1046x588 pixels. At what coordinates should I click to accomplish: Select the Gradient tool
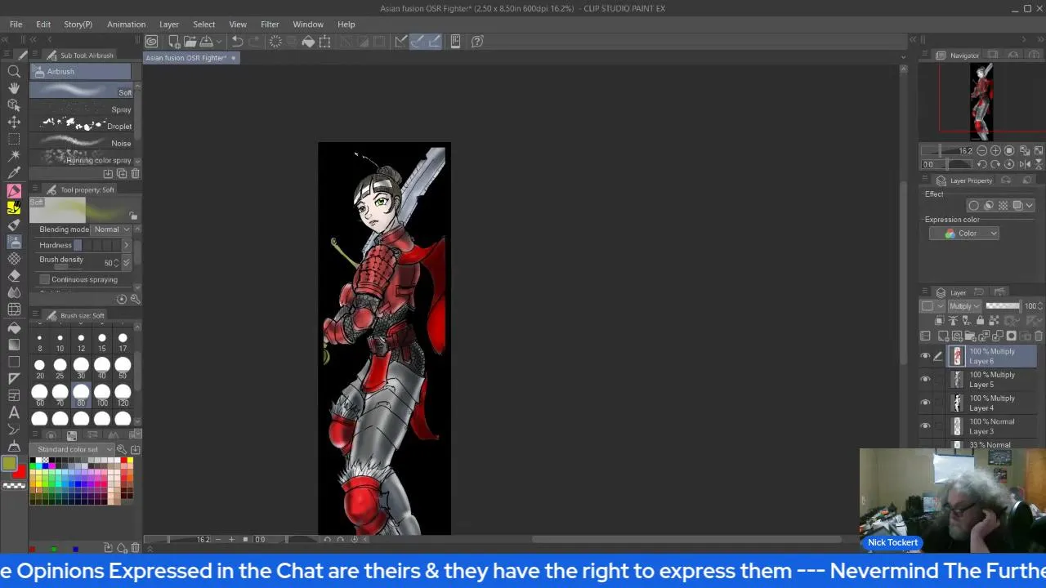pyautogui.click(x=14, y=345)
